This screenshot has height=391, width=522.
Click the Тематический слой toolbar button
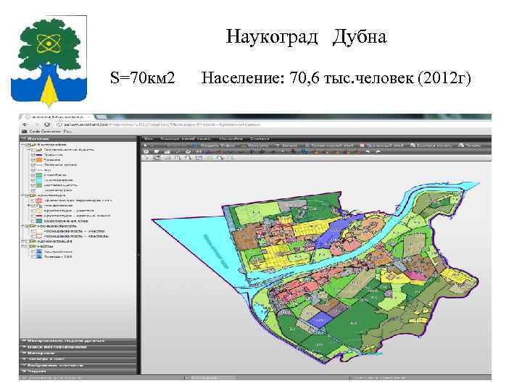pos(329,146)
